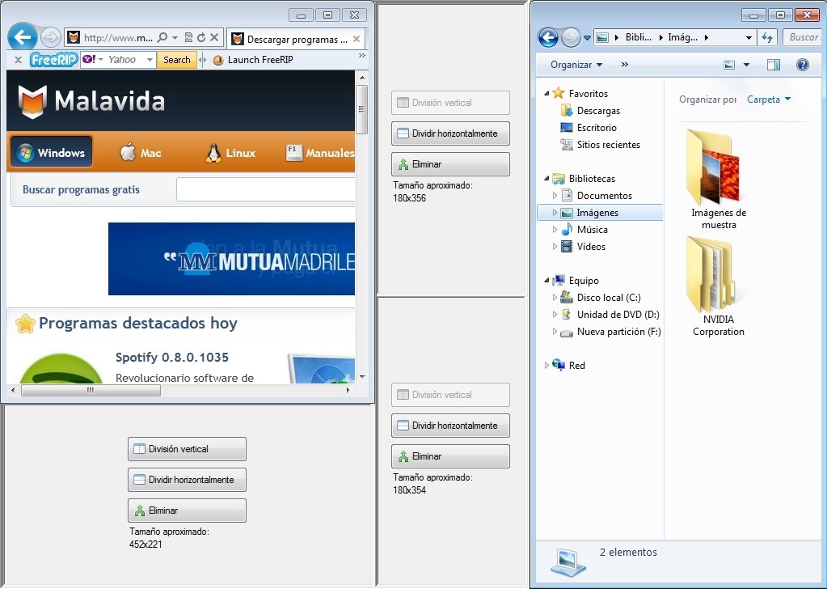827x589 pixels.
Task: Select the Mac tab on Malavida
Action: (x=141, y=153)
